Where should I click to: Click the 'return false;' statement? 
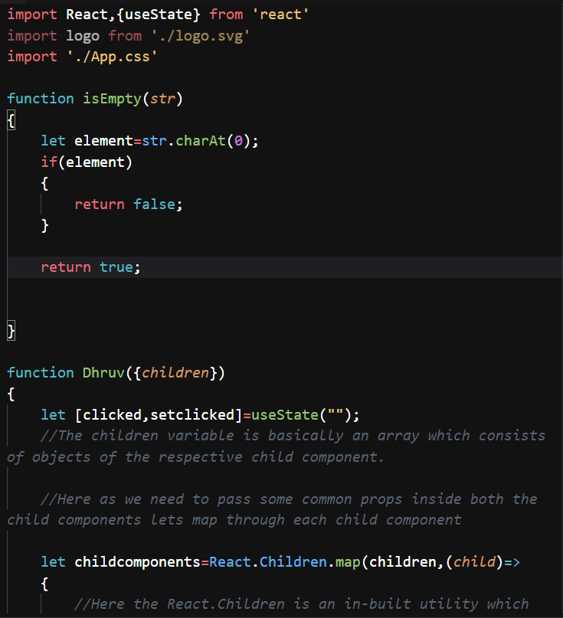coord(129,204)
